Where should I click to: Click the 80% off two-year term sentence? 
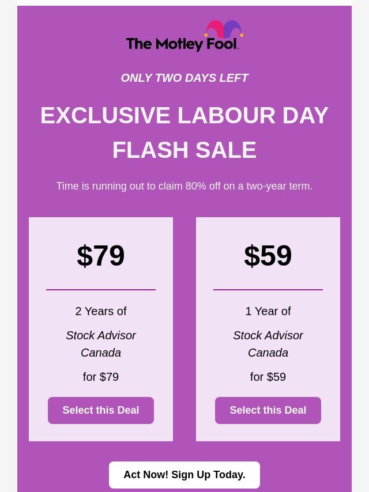(x=184, y=186)
